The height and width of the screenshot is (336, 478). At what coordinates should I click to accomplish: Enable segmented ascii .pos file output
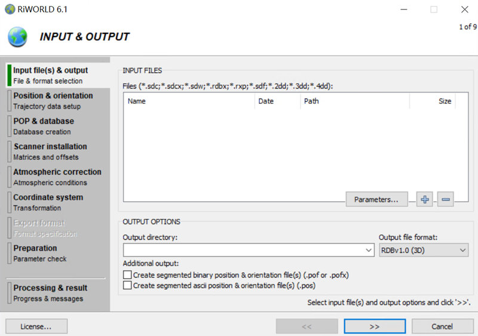pyautogui.click(x=127, y=286)
